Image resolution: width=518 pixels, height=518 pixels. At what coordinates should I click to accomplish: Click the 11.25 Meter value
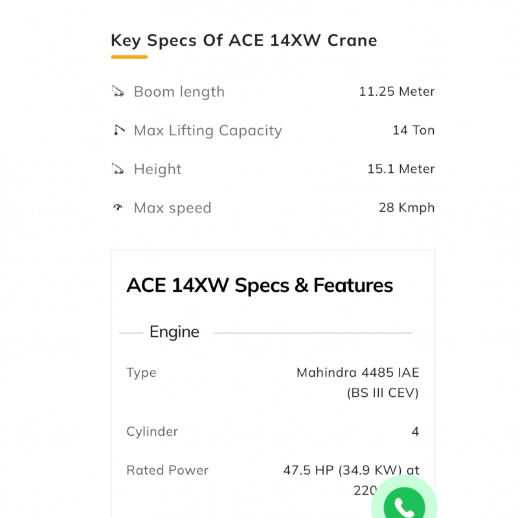pos(396,91)
